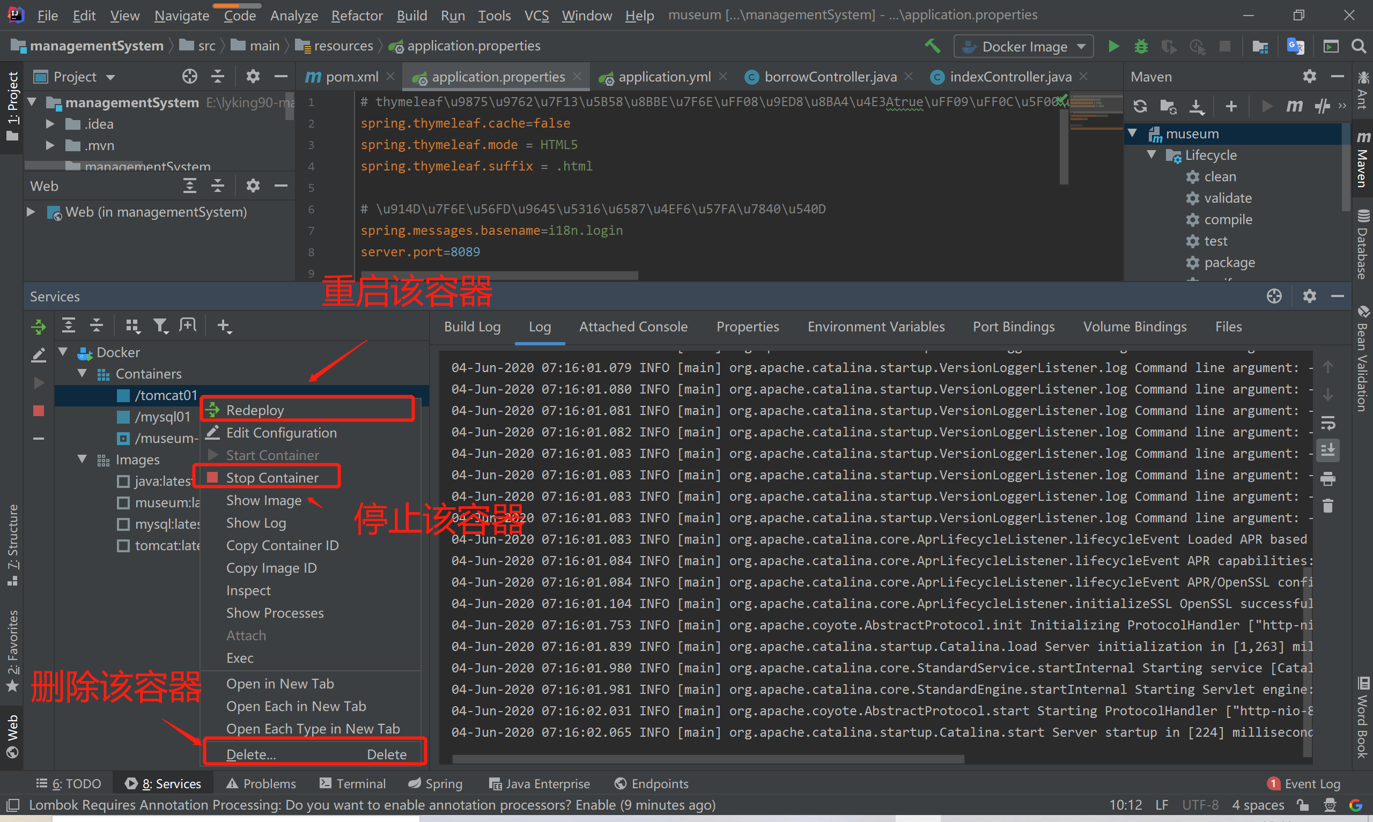Open Project panel settings gear

253,77
